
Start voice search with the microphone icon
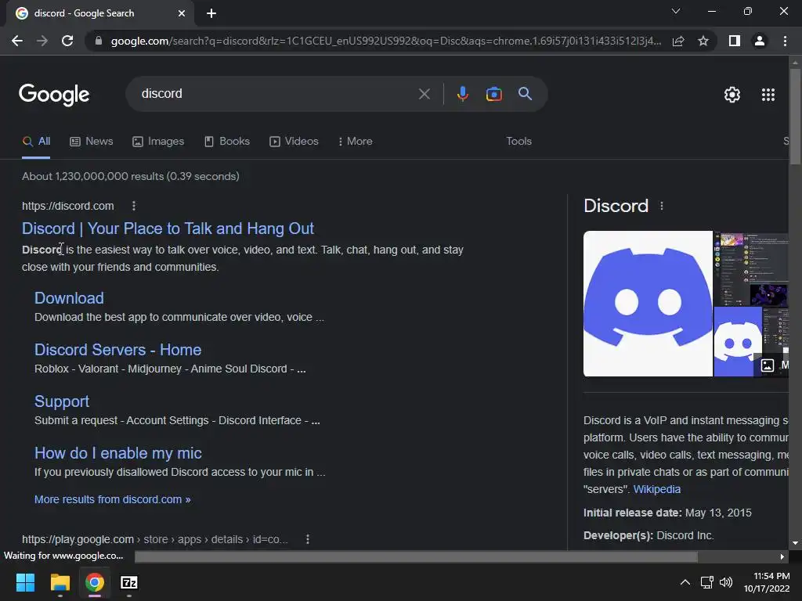click(462, 94)
